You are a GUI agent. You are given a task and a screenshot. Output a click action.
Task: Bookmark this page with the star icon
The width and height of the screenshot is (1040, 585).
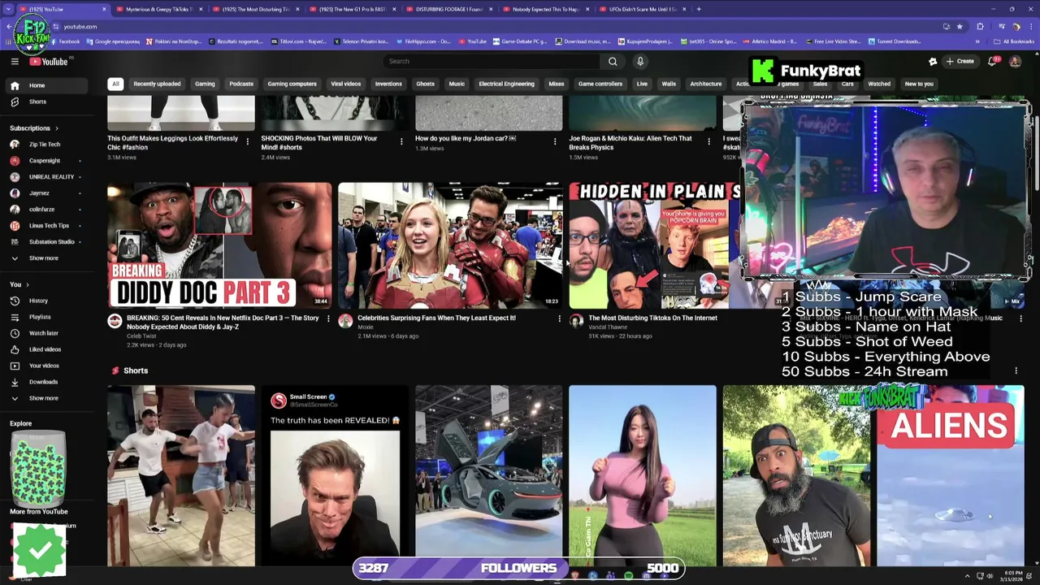960,27
